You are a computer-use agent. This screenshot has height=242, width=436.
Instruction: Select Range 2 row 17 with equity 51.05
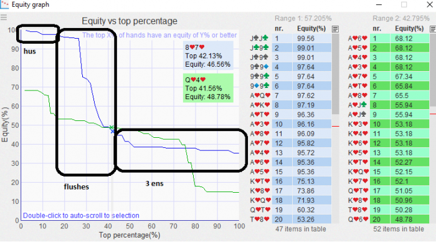[x=388, y=191]
